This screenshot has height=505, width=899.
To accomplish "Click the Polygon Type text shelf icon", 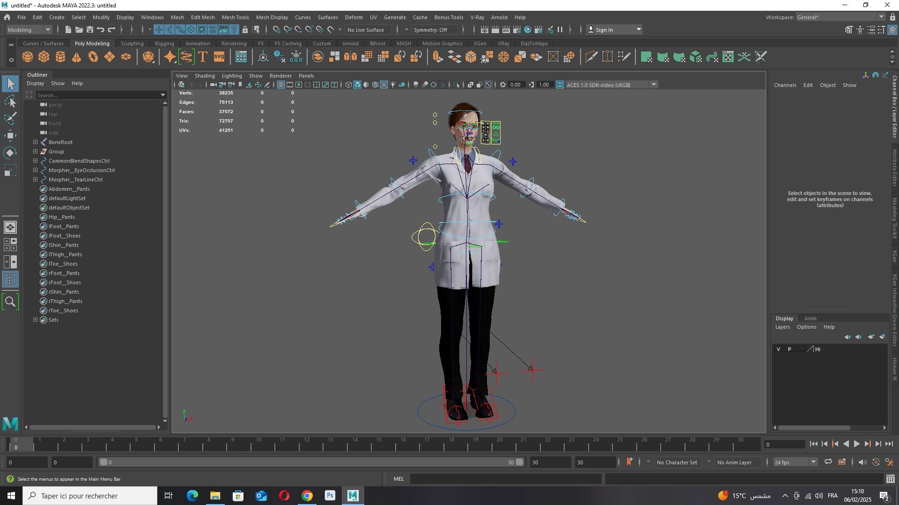I will click(x=203, y=57).
